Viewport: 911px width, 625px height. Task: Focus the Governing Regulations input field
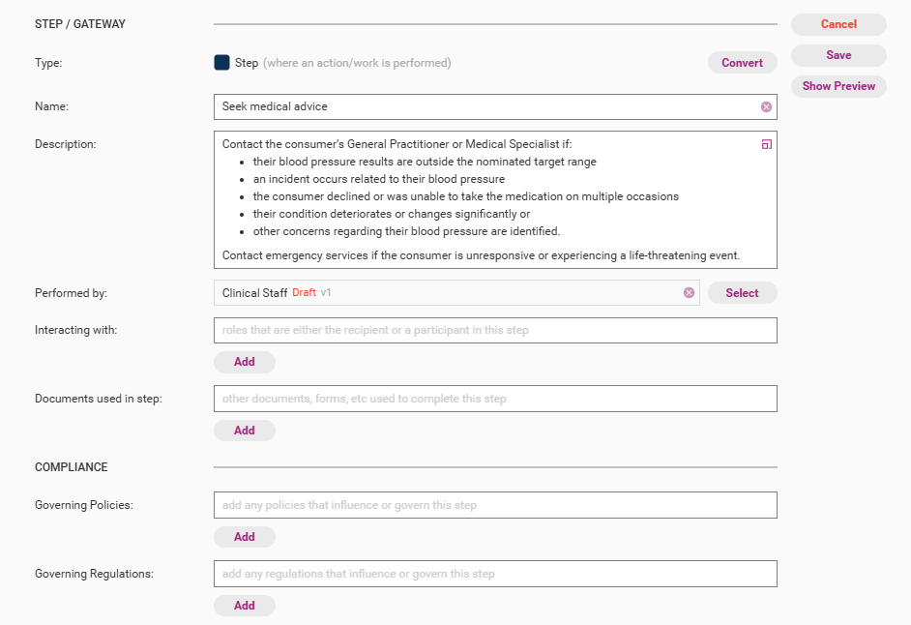[x=494, y=574]
